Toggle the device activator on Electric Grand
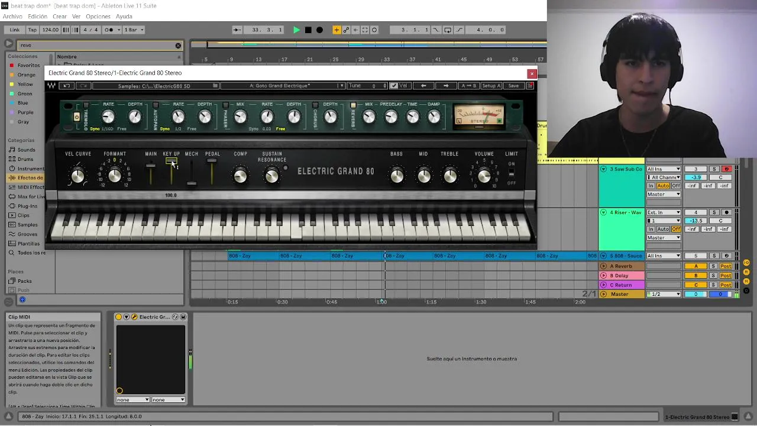This screenshot has height=426, width=757. point(118,317)
